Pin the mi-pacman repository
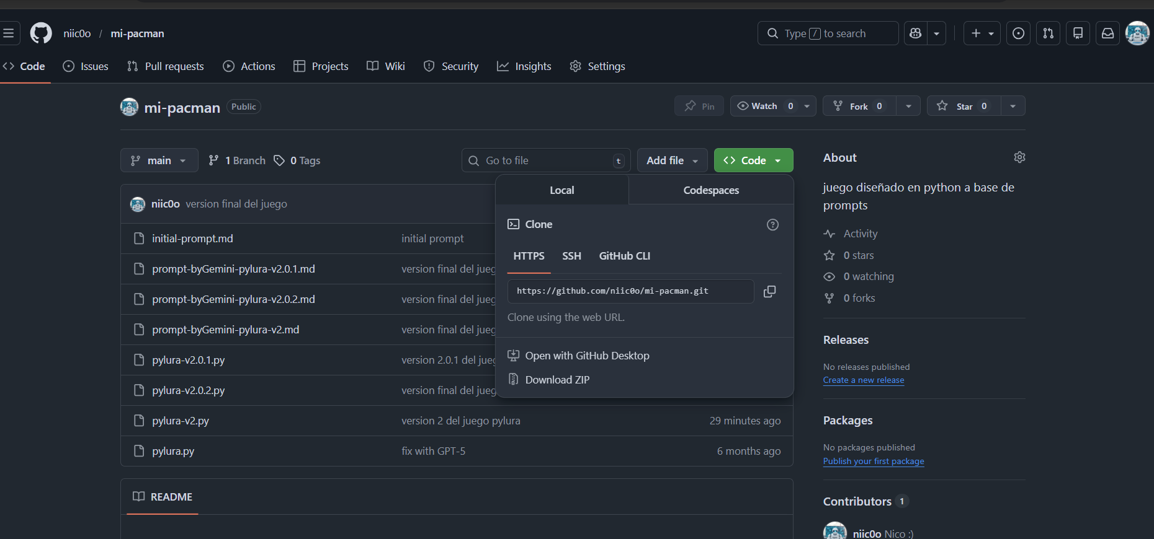Screen dimensions: 1154x539 coord(699,107)
